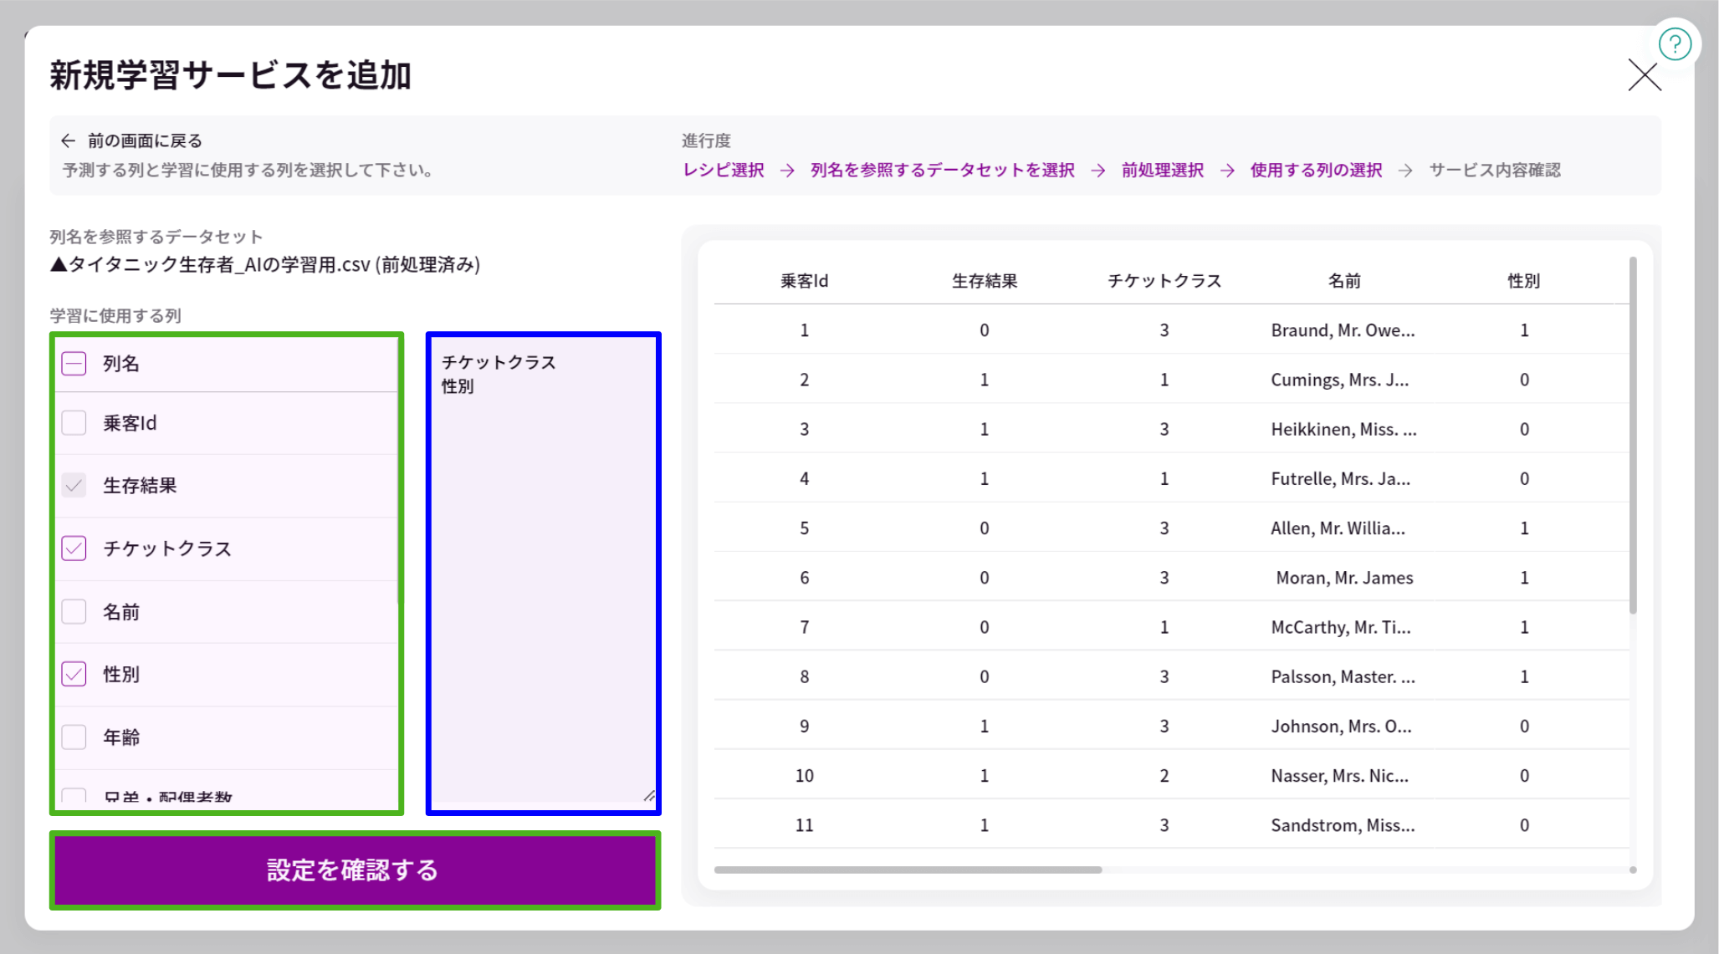Open the help icon in top corner
1719x954 pixels.
click(x=1676, y=44)
